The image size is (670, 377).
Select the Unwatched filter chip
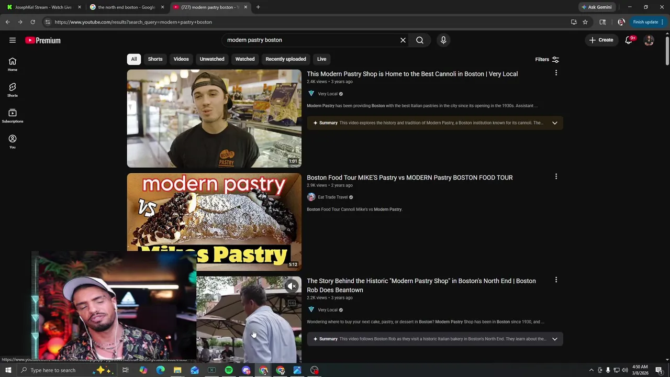[212, 59]
